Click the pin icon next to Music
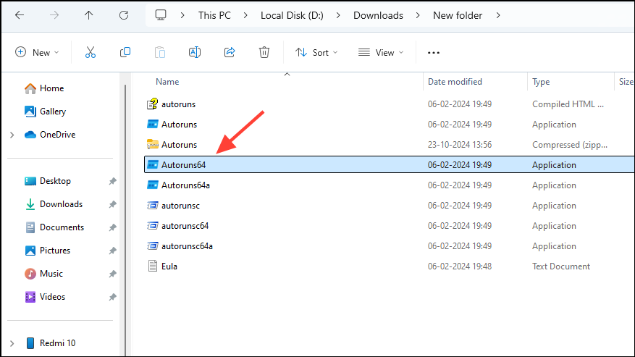 point(112,274)
